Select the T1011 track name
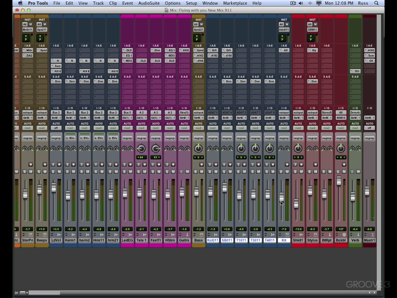The image size is (397, 298). tap(241, 240)
